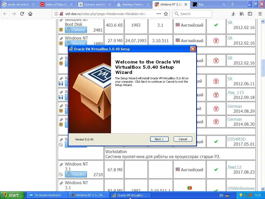
Task: Cancel the VirtualBox setup wizard
Action: 183,139
